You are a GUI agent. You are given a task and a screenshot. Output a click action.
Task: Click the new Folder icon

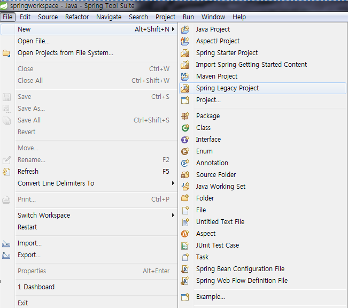(185, 198)
